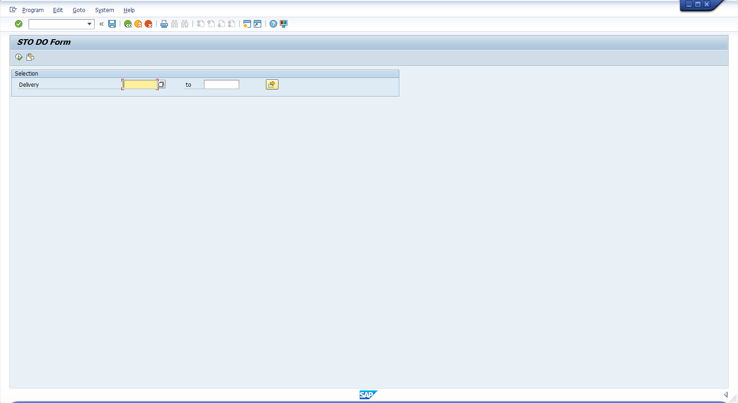Open value help beside Delivery field
Screen dimensions: 738x403
[161, 84]
